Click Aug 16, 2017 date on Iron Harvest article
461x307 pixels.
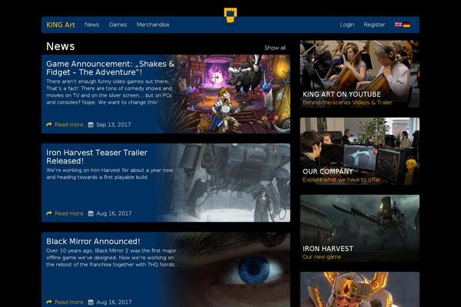click(x=114, y=213)
